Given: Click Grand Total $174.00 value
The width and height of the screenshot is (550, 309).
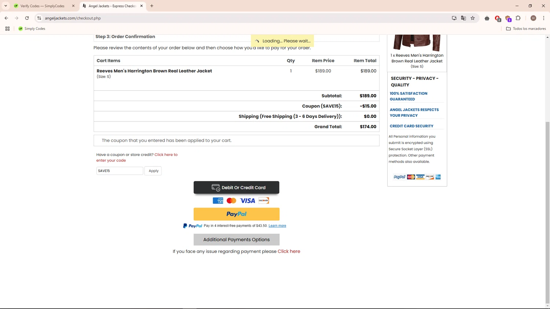Looking at the screenshot, I should point(368,127).
